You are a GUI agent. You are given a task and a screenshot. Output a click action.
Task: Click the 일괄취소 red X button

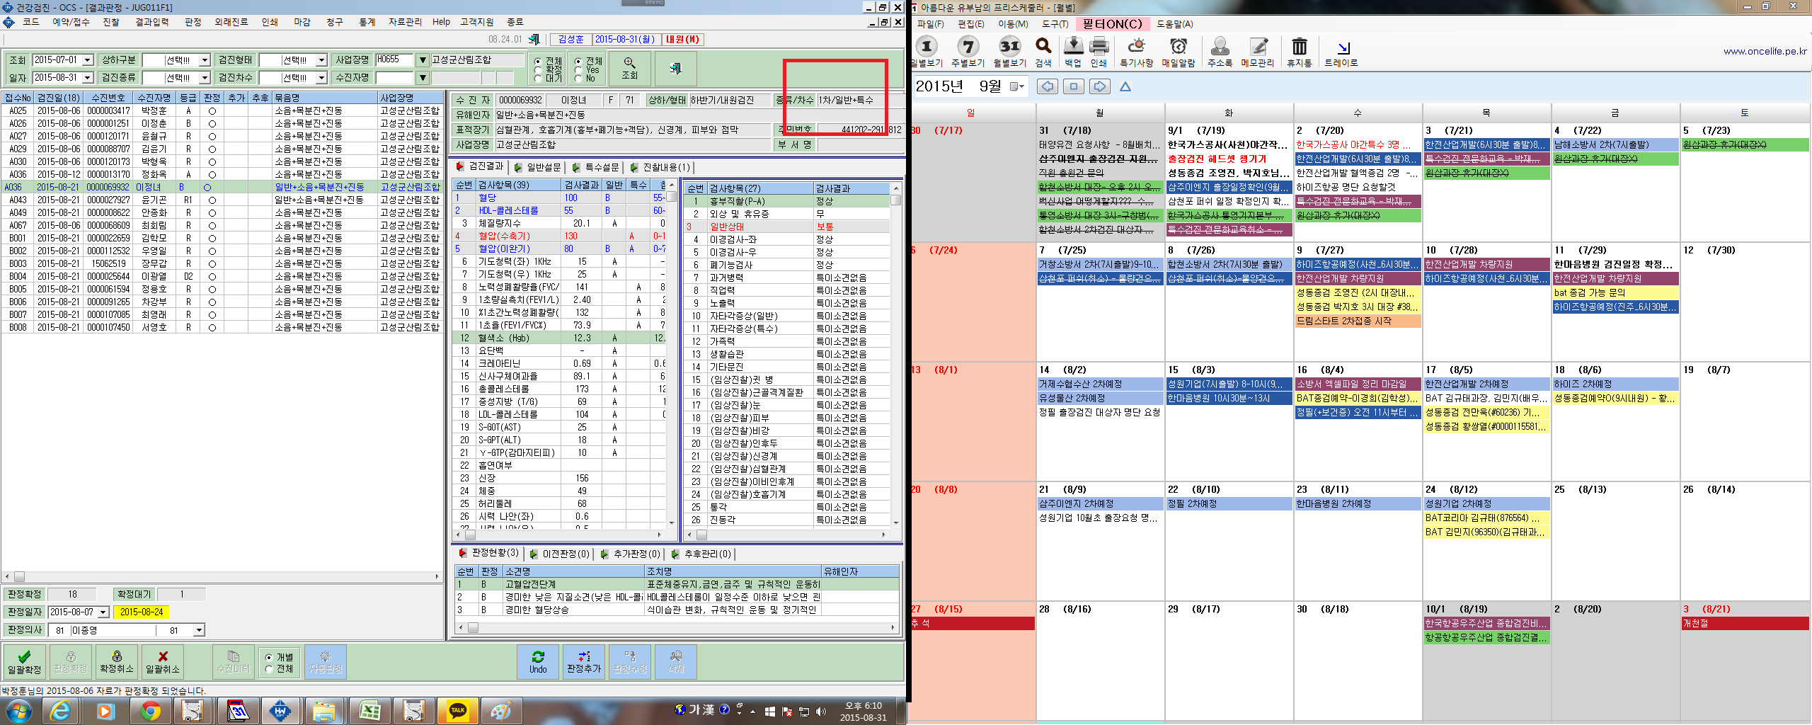pyautogui.click(x=163, y=661)
